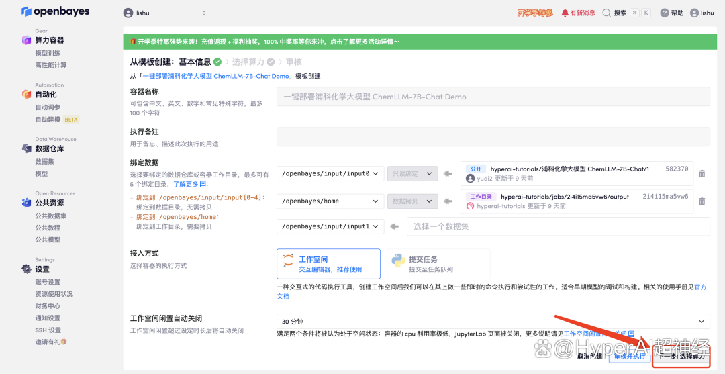Expand the lishu account switcher
The width and height of the screenshot is (725, 374).
[164, 13]
